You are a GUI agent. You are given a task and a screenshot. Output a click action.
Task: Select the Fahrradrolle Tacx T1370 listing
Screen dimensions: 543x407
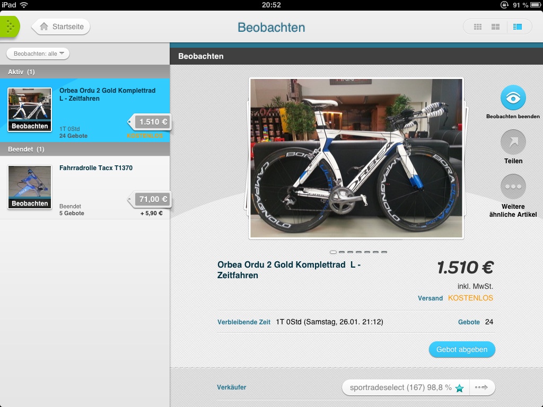click(x=85, y=188)
